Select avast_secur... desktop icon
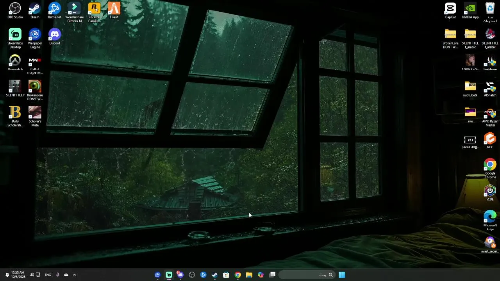The width and height of the screenshot is (500, 281). click(490, 245)
